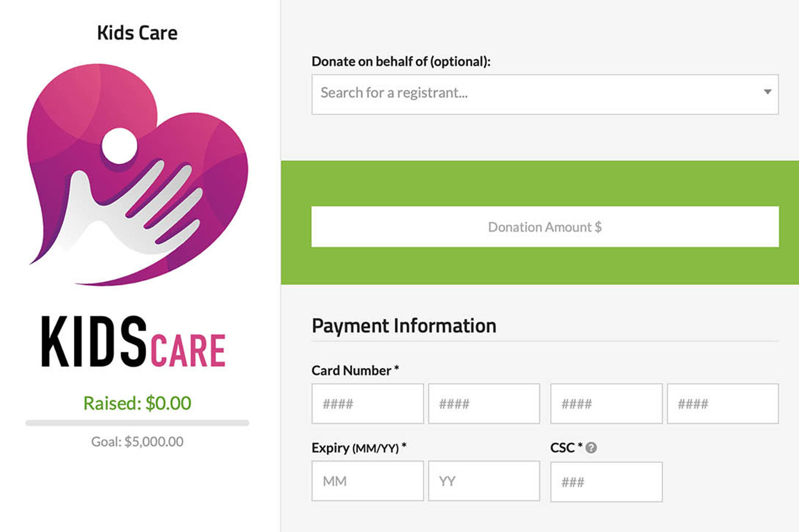The height and width of the screenshot is (532, 799).
Task: Click the Expiry MM field
Action: pyautogui.click(x=367, y=481)
